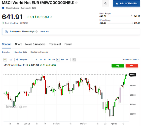This screenshot has height=126, width=141.
Task: Click the info icon beside index title
Action: [x=76, y=3]
